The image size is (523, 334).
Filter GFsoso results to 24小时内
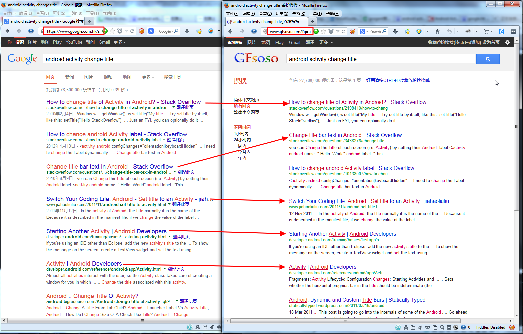click(x=242, y=140)
